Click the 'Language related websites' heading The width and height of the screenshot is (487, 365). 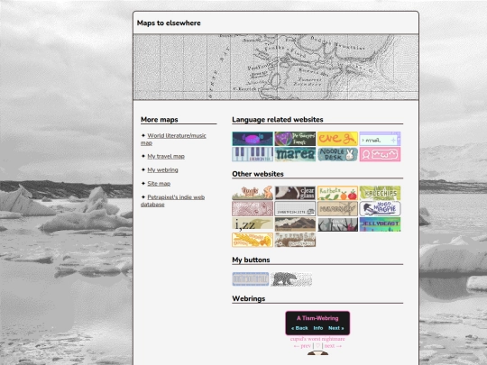(278, 120)
